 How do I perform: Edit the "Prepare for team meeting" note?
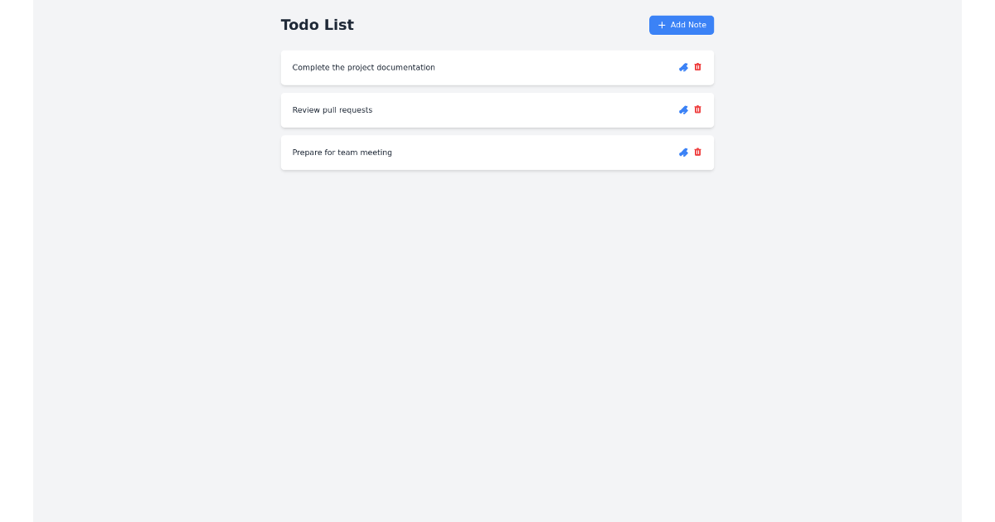[683, 152]
